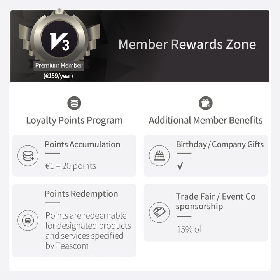Click the Member Rewards Zone banner title
The height and width of the screenshot is (280, 280).
(x=187, y=44)
